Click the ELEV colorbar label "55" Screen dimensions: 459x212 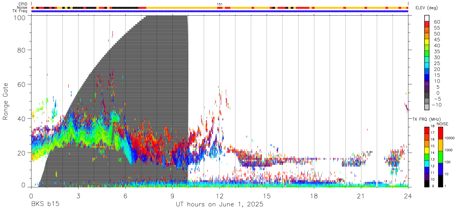point(437,28)
